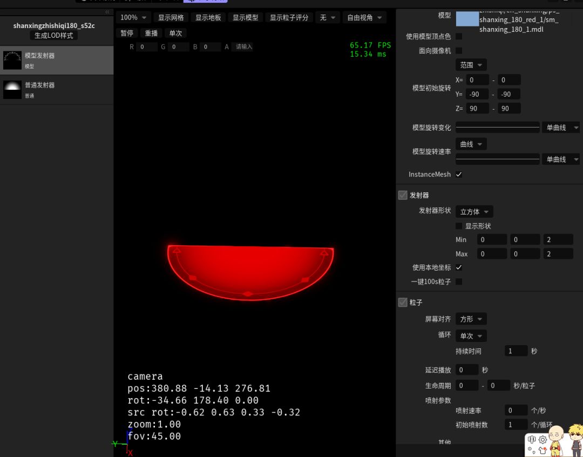This screenshot has width=583, height=457.
Task: Click the blue model preview swatch
Action: (x=467, y=19)
